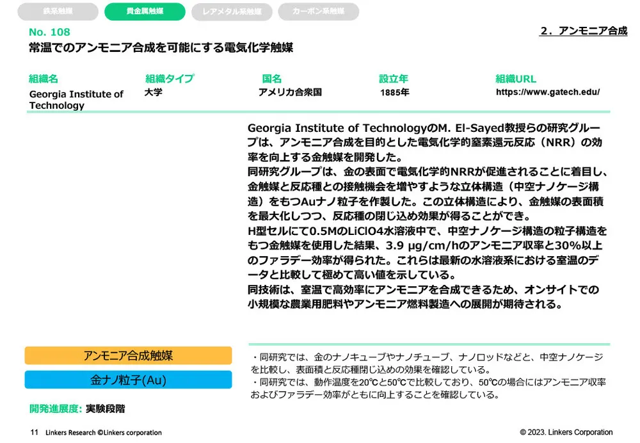The height and width of the screenshot is (443, 640).
Task: Select the green 貴金属触媒 tab
Action: [145, 12]
